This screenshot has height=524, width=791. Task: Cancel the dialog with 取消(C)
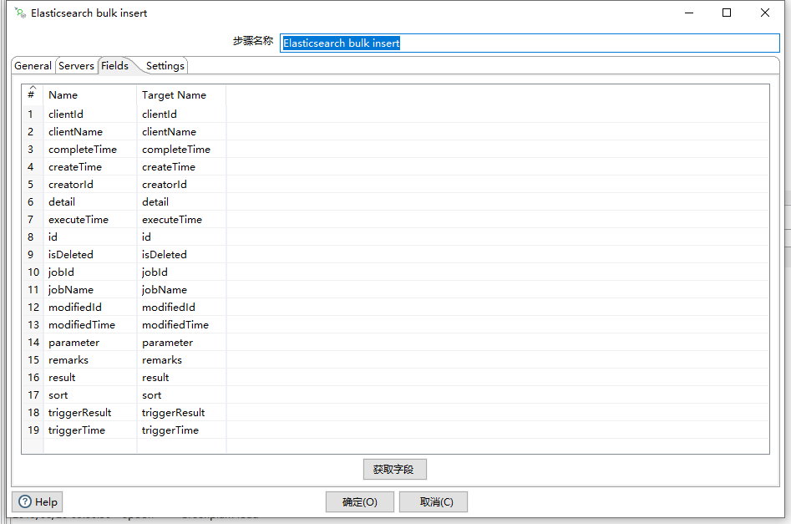pos(433,501)
